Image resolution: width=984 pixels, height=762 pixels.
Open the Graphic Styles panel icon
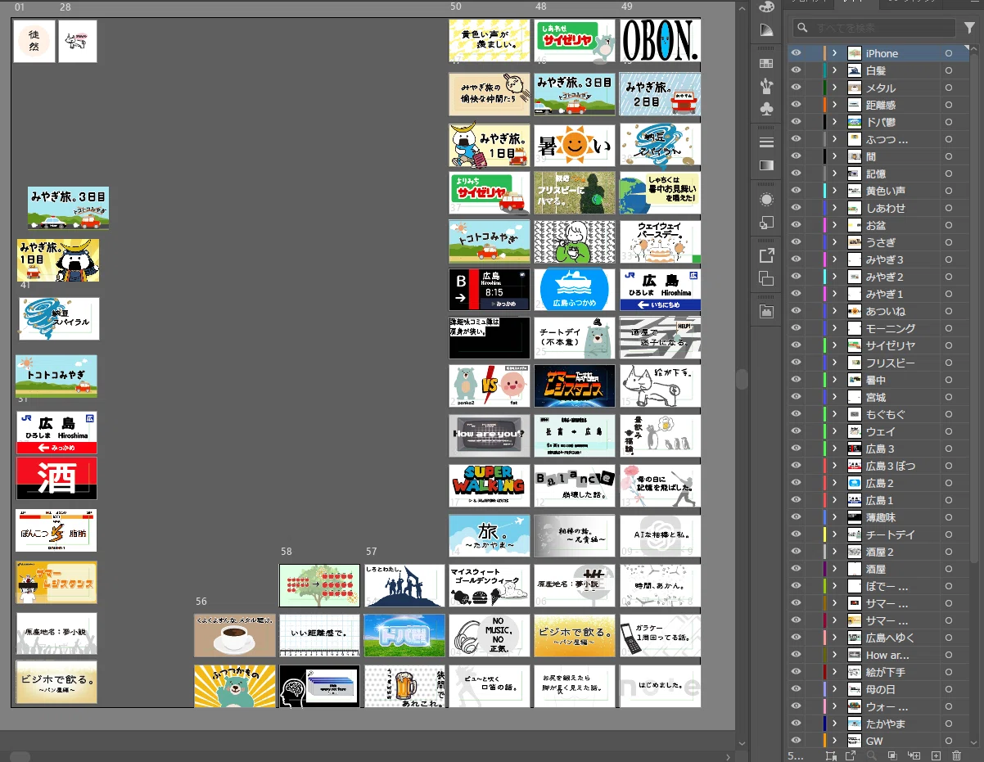click(x=766, y=222)
